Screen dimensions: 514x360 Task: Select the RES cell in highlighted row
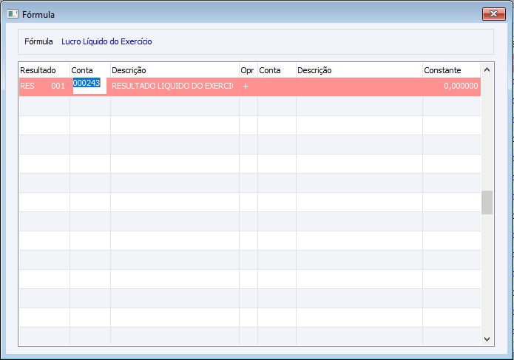point(27,86)
